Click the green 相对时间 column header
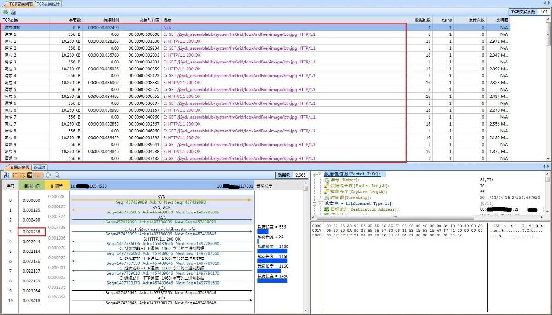This screenshot has width=552, height=315. (x=31, y=186)
